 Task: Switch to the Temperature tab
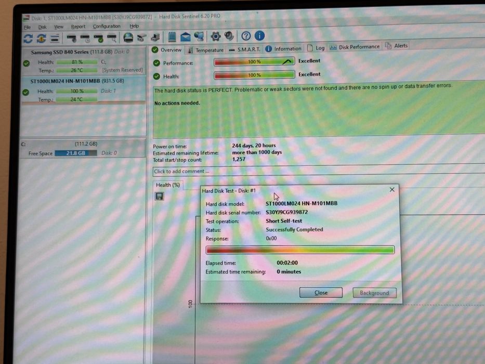pyautogui.click(x=206, y=50)
